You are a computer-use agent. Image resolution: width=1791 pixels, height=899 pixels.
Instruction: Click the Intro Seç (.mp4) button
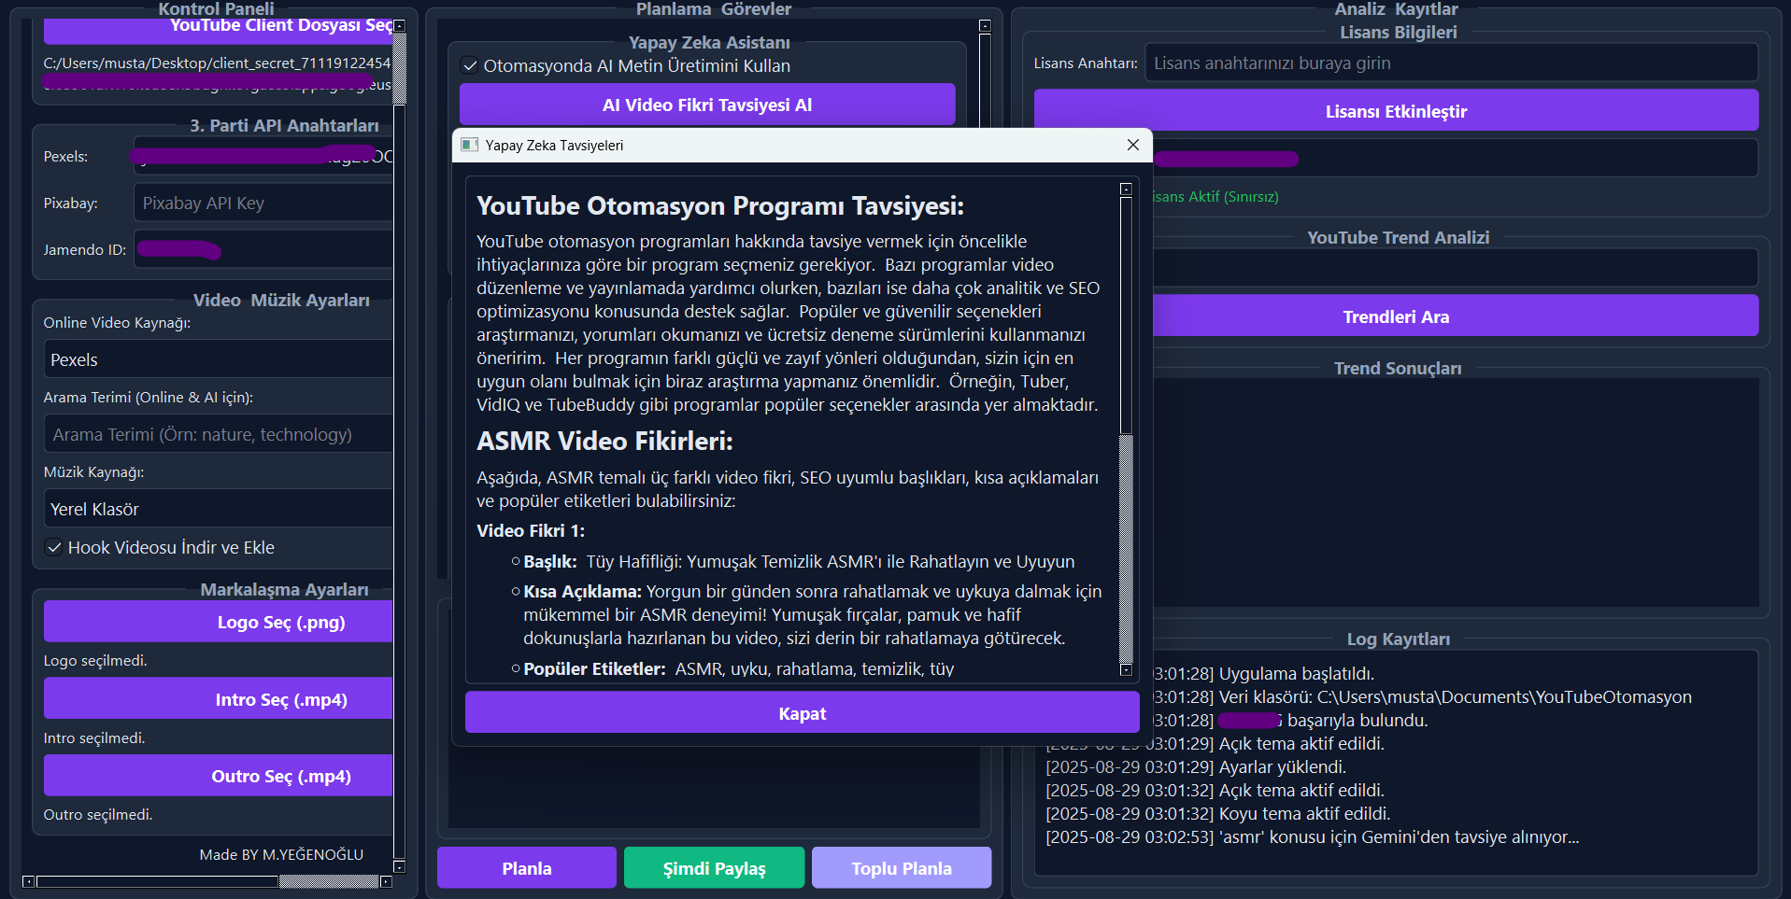(219, 699)
